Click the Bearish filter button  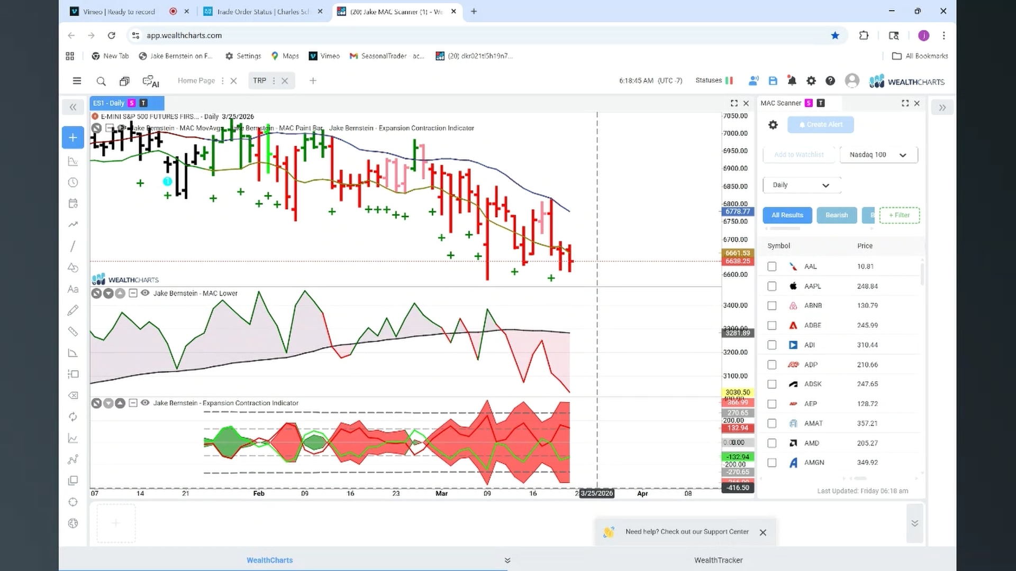pyautogui.click(x=837, y=215)
